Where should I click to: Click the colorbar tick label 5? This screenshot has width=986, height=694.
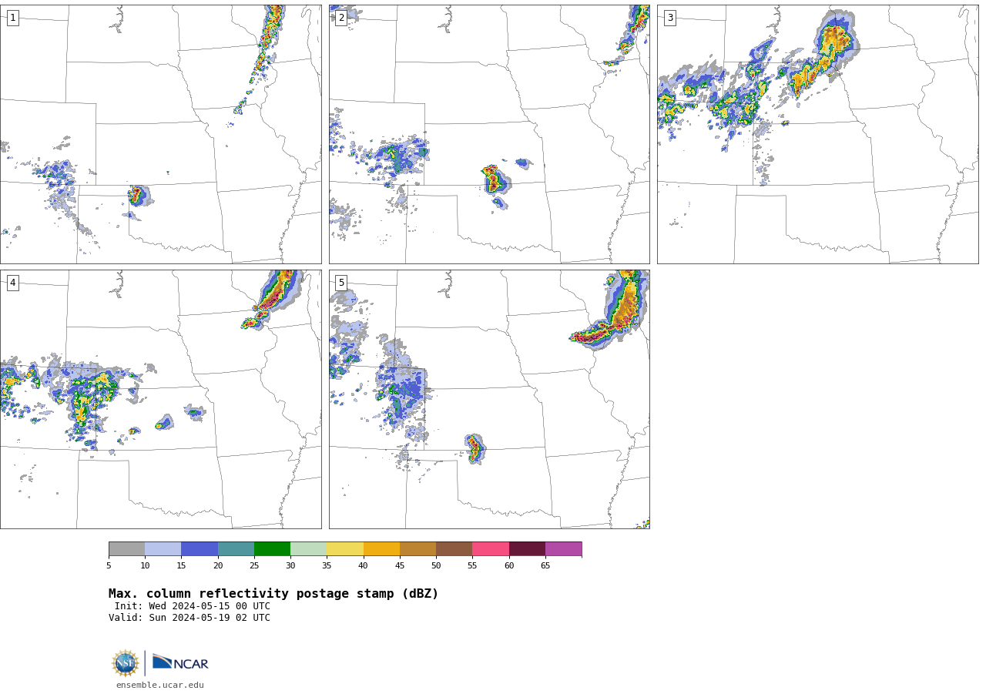(x=109, y=566)
